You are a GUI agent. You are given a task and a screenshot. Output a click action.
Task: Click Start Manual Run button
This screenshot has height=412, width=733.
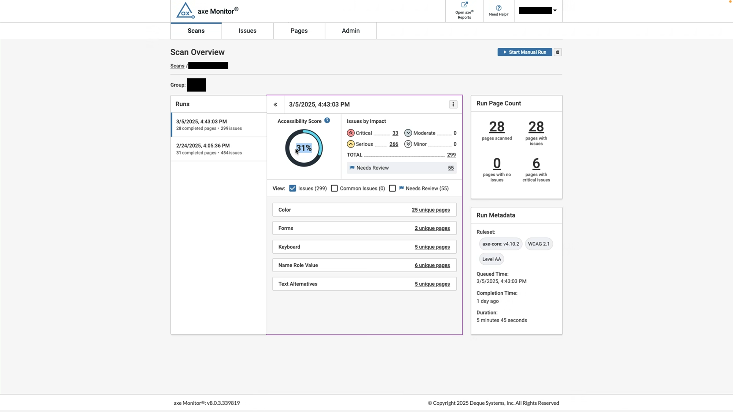524,52
